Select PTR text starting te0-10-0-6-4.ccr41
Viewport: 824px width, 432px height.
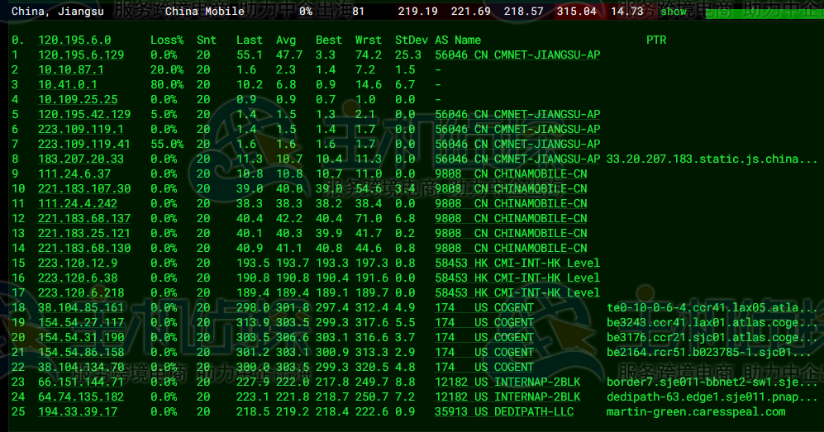(x=712, y=307)
